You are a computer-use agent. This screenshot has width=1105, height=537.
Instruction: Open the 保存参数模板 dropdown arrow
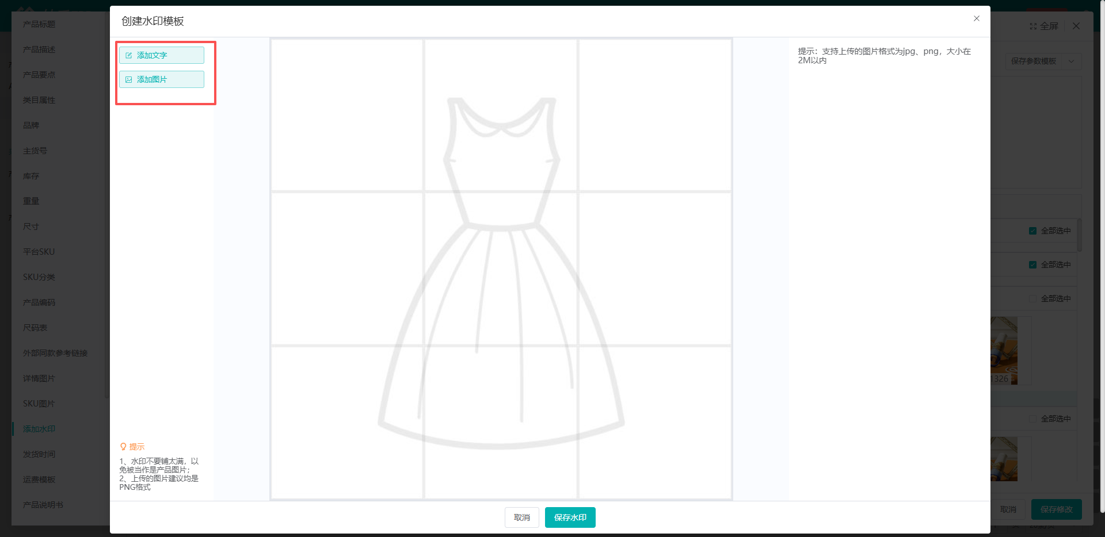[1071, 62]
